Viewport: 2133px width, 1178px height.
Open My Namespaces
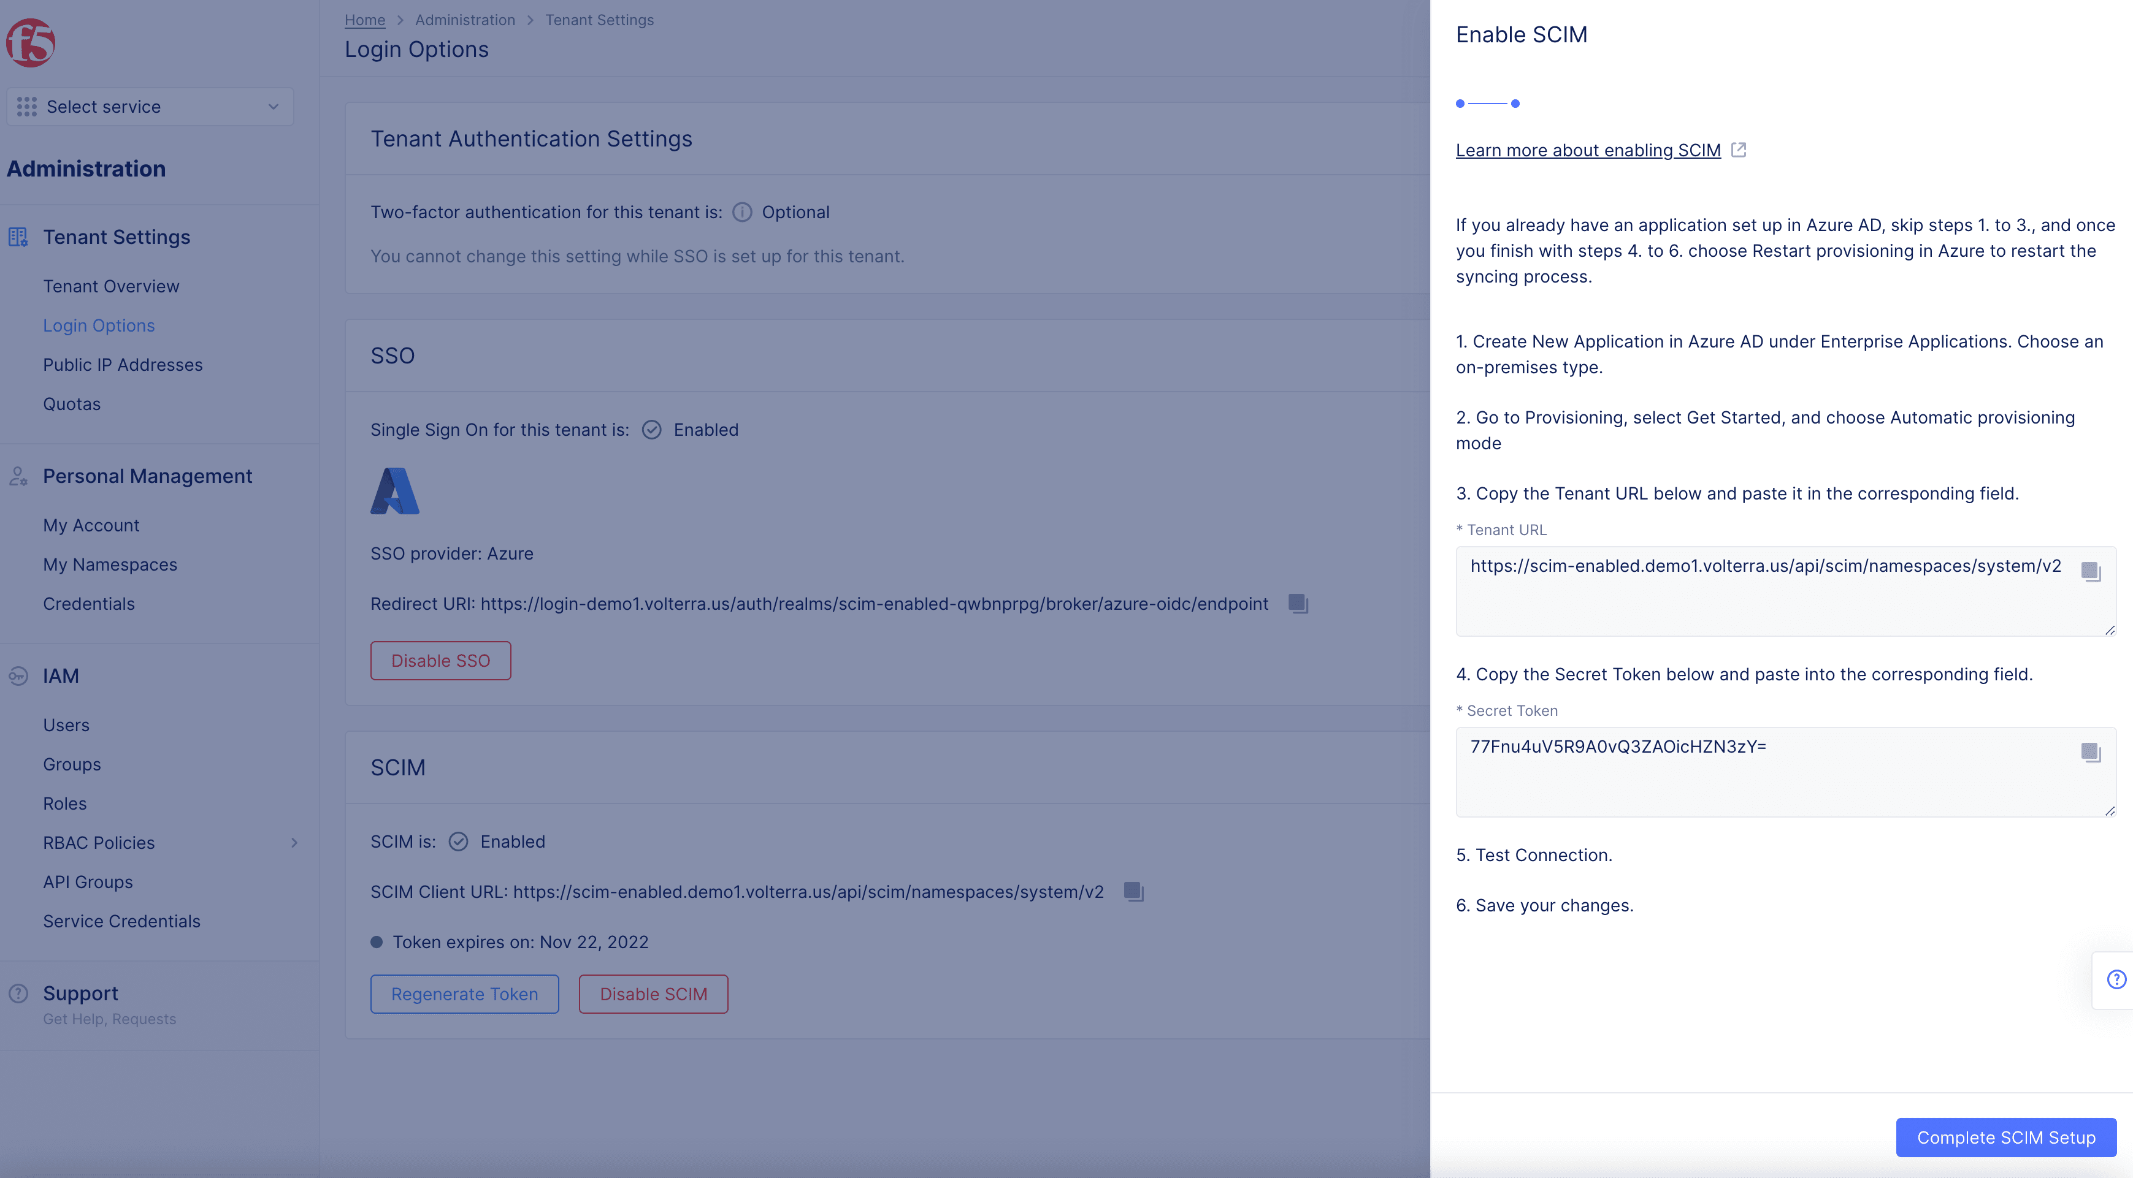click(110, 564)
